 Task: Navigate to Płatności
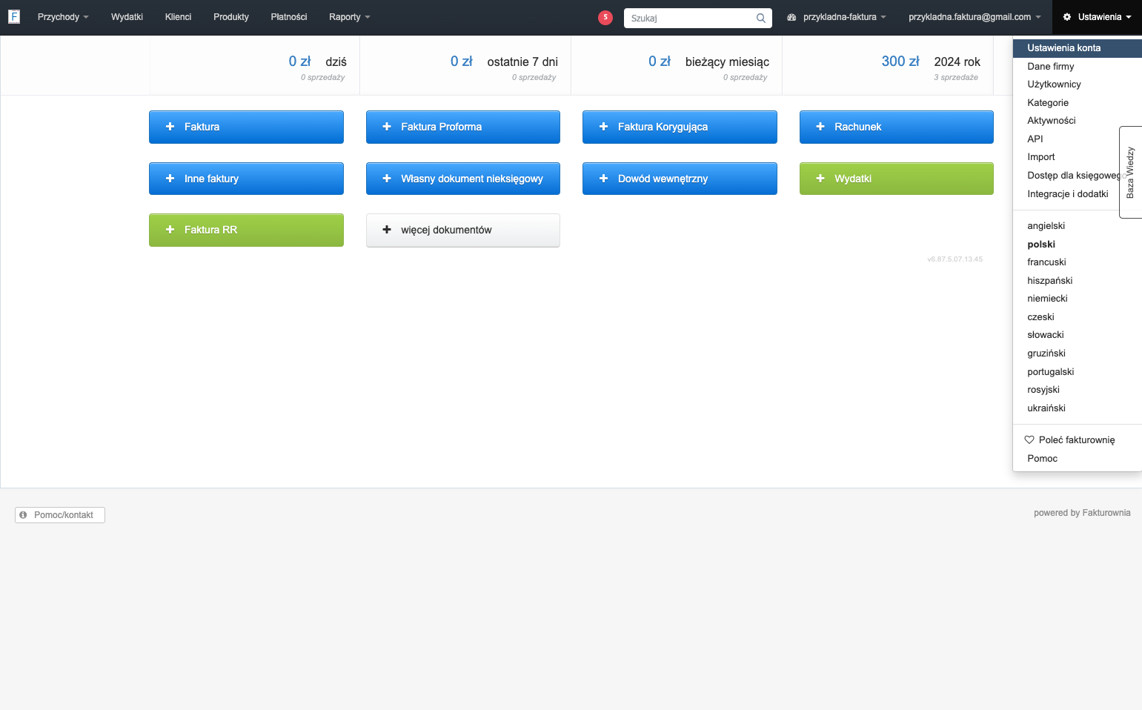coord(289,17)
